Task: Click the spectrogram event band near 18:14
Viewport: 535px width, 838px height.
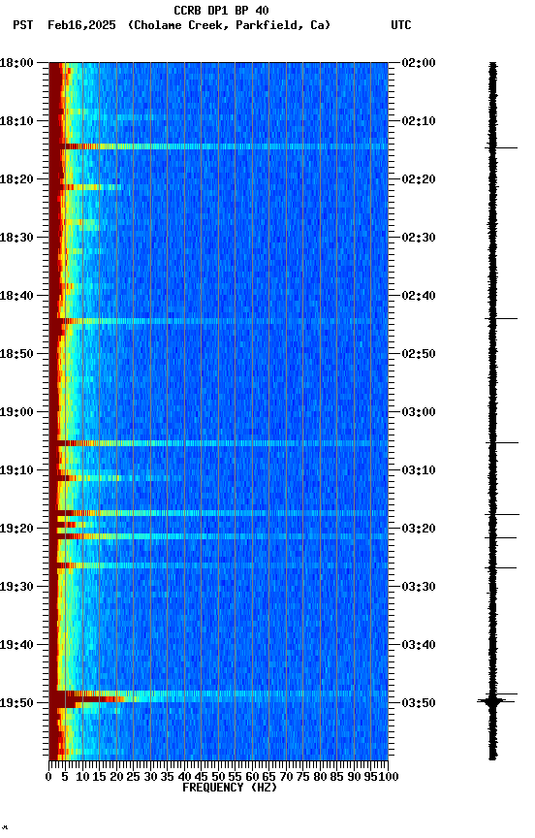Action: 218,146
